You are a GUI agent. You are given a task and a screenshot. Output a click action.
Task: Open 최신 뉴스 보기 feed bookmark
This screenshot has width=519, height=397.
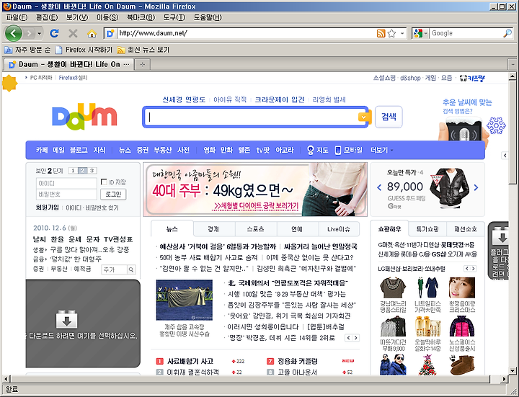click(x=143, y=50)
